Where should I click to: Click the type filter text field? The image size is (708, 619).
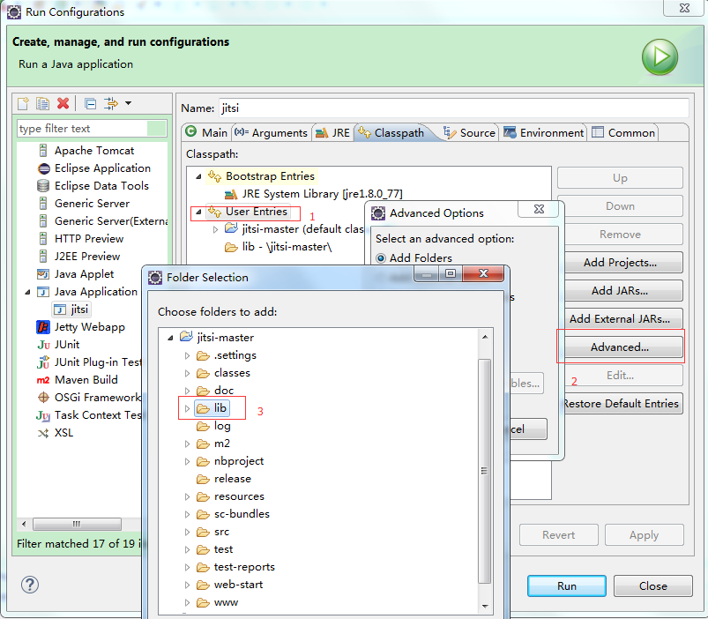click(92, 128)
